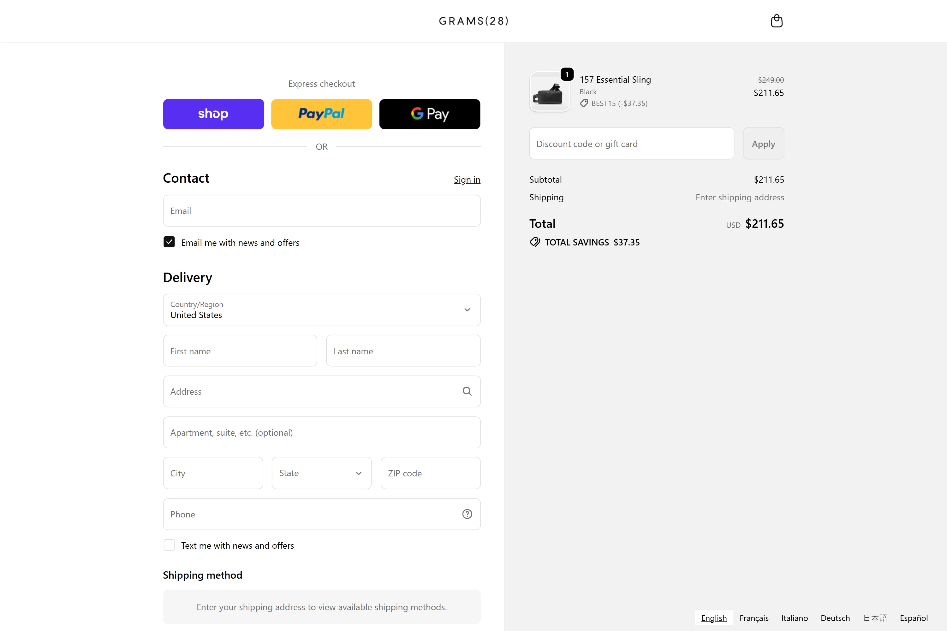Enable Text me with news and offers

(169, 545)
